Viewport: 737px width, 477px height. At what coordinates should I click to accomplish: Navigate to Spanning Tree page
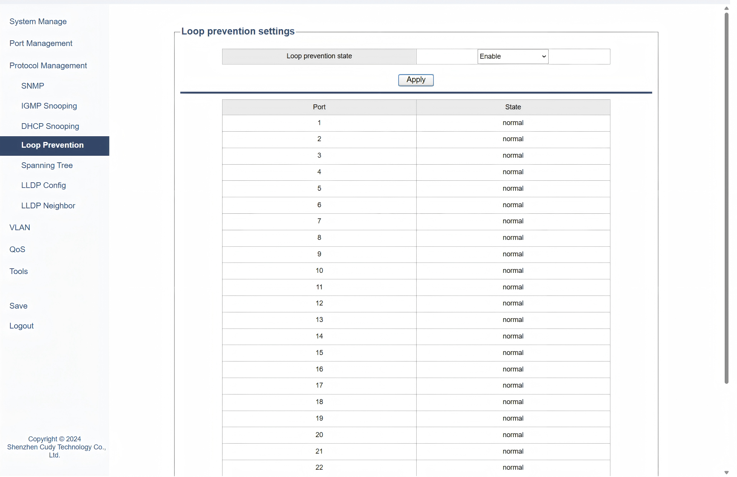coord(47,165)
